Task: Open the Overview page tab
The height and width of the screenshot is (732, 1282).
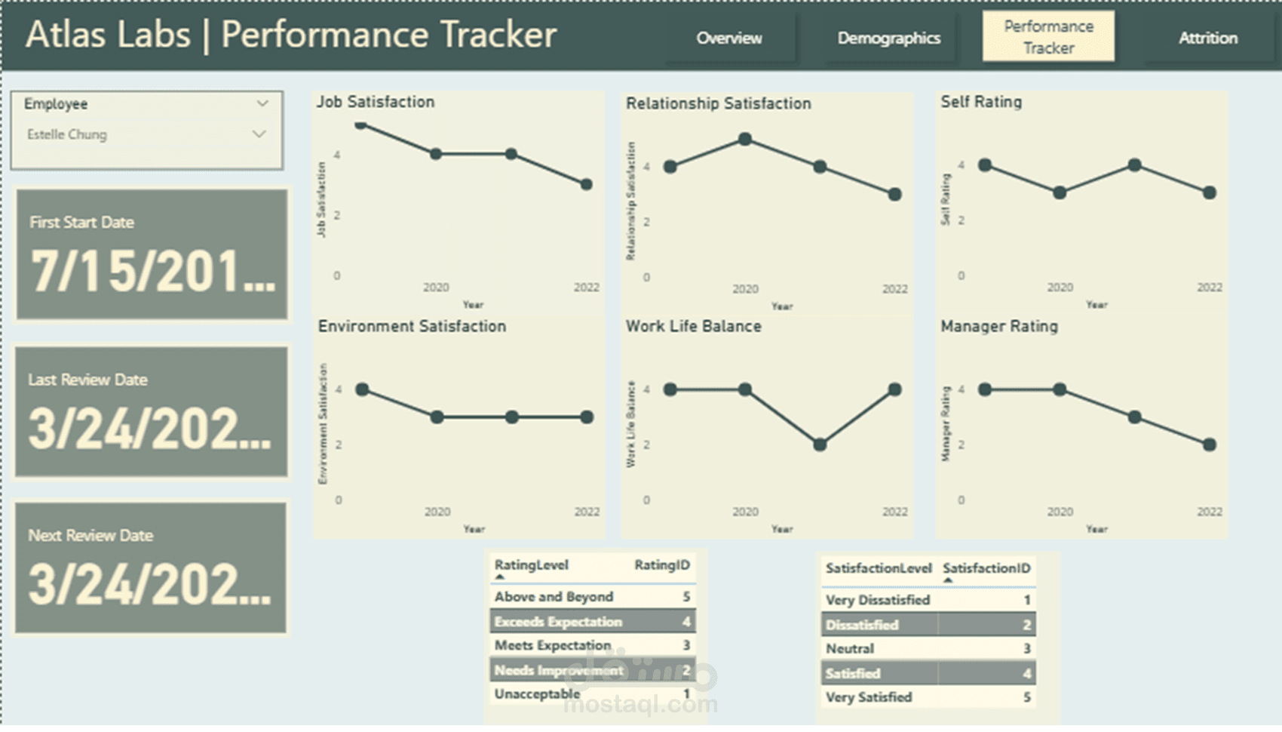Action: (x=728, y=38)
